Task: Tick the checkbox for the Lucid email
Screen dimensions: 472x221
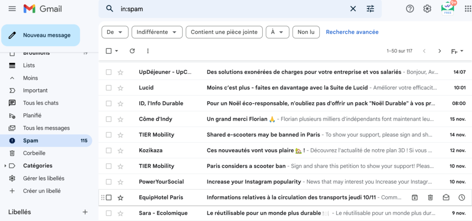Action: [x=109, y=88]
